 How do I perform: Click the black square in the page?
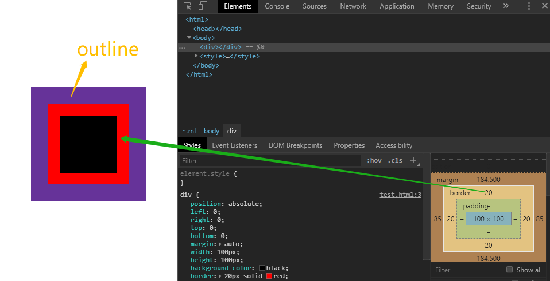[88, 144]
